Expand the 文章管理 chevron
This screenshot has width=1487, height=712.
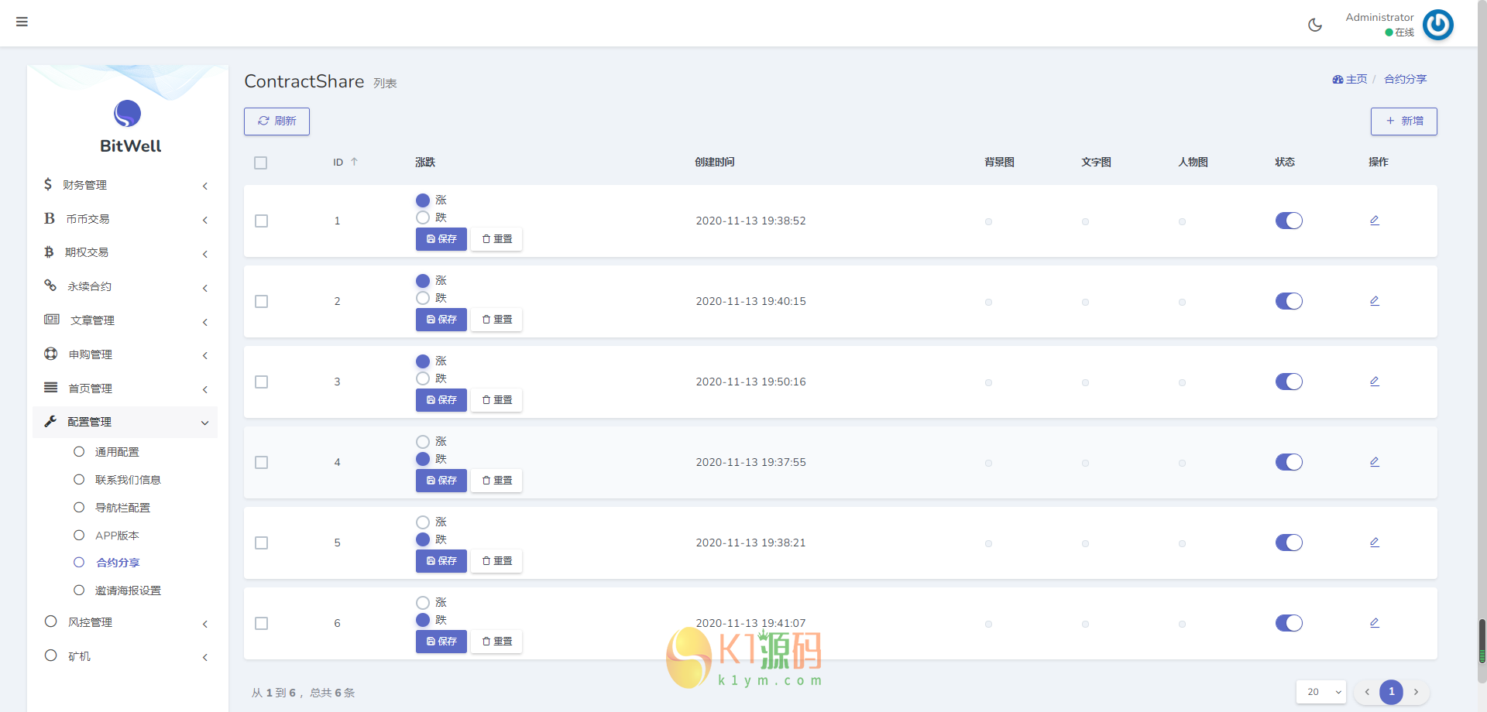click(x=205, y=322)
